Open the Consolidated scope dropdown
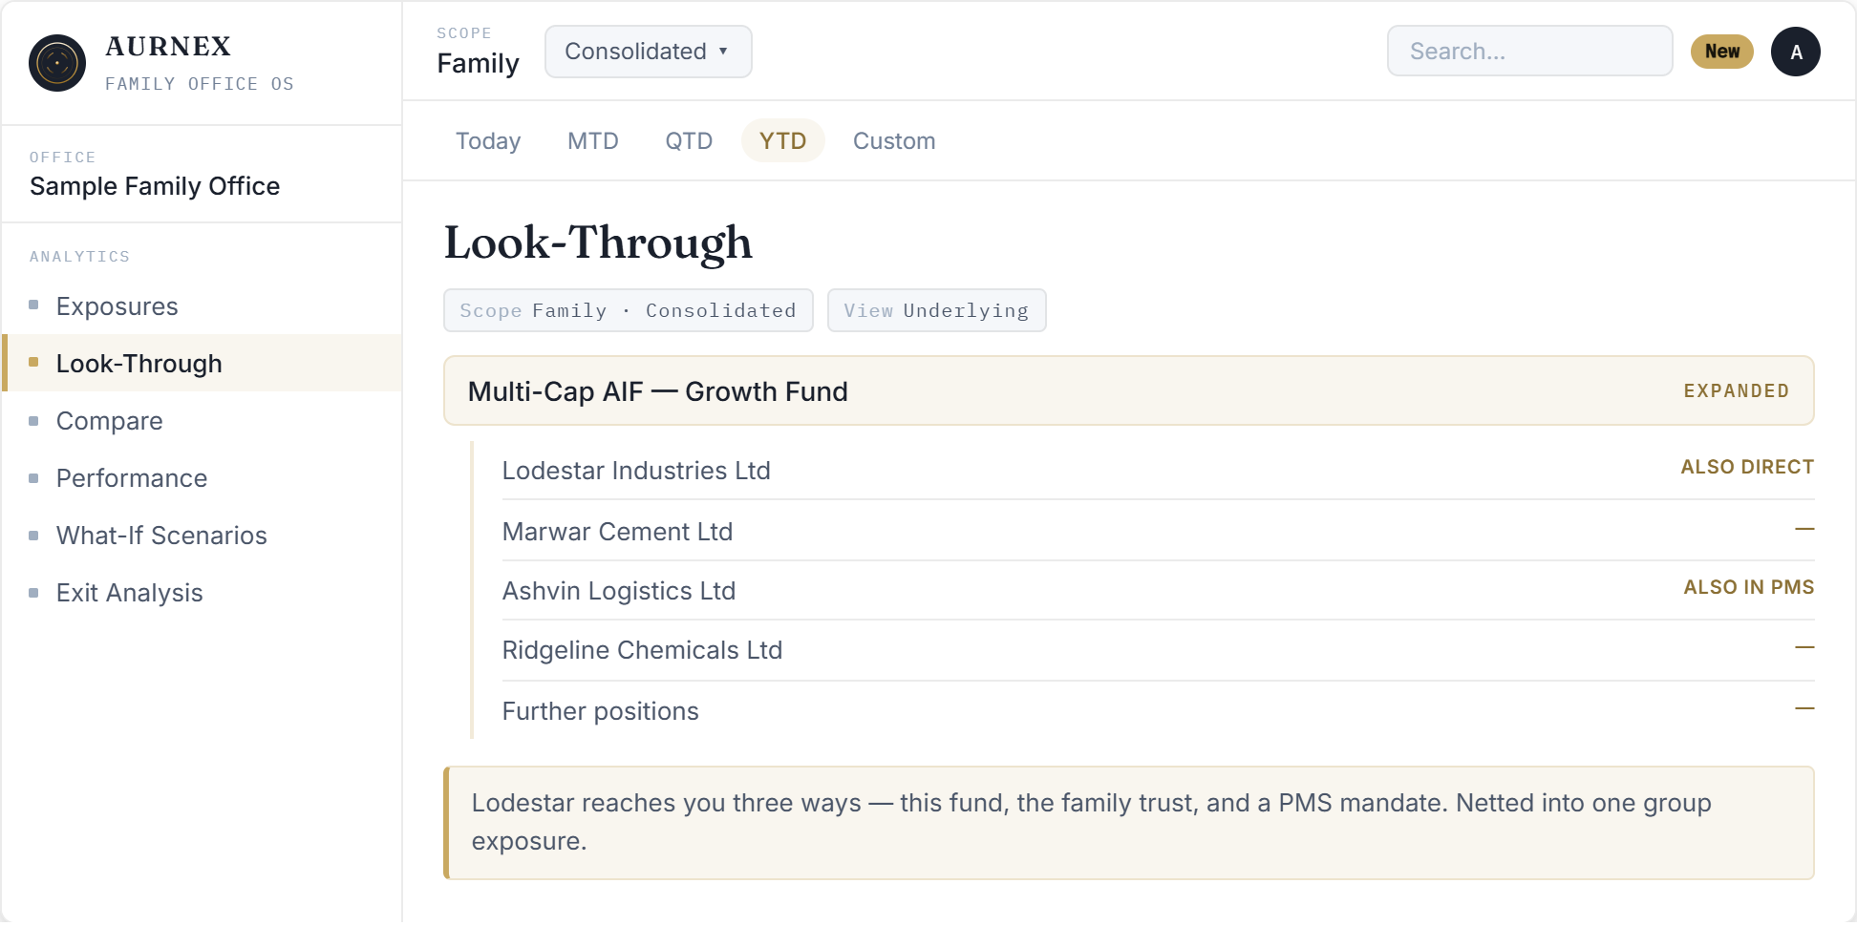Image resolution: width=1857 pixels, height=926 pixels. 649,52
